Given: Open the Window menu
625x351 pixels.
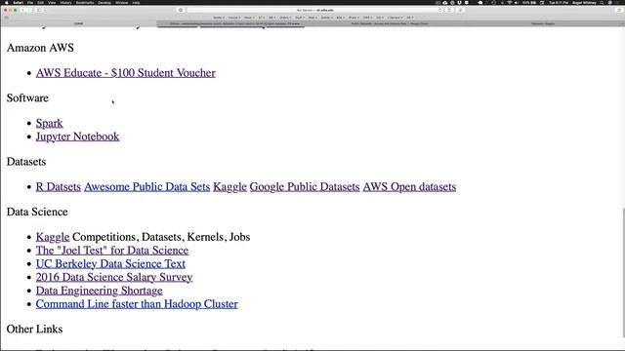Looking at the screenshot, I should [122, 3].
